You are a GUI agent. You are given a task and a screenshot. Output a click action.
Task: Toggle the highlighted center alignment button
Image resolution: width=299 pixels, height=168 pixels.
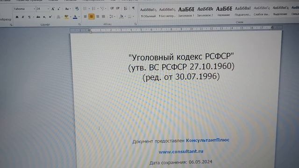92,17
